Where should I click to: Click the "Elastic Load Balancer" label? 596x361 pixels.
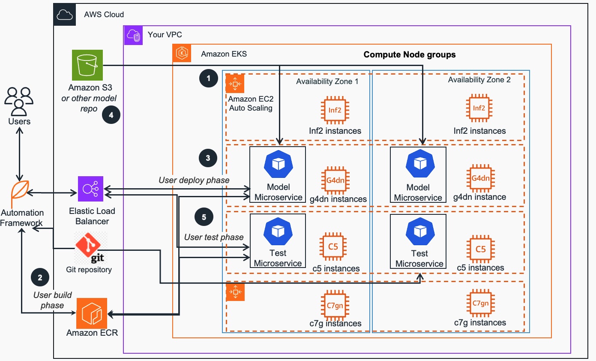click(x=92, y=216)
